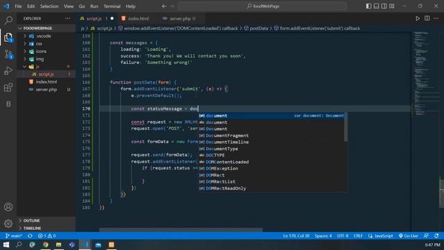Click the foodWebPage command center search

click(262, 6)
